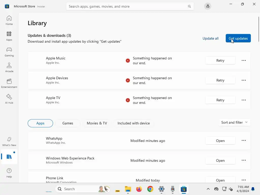Launch Google Chrome from taskbar
This screenshot has width=260, height=195.
click(150, 189)
